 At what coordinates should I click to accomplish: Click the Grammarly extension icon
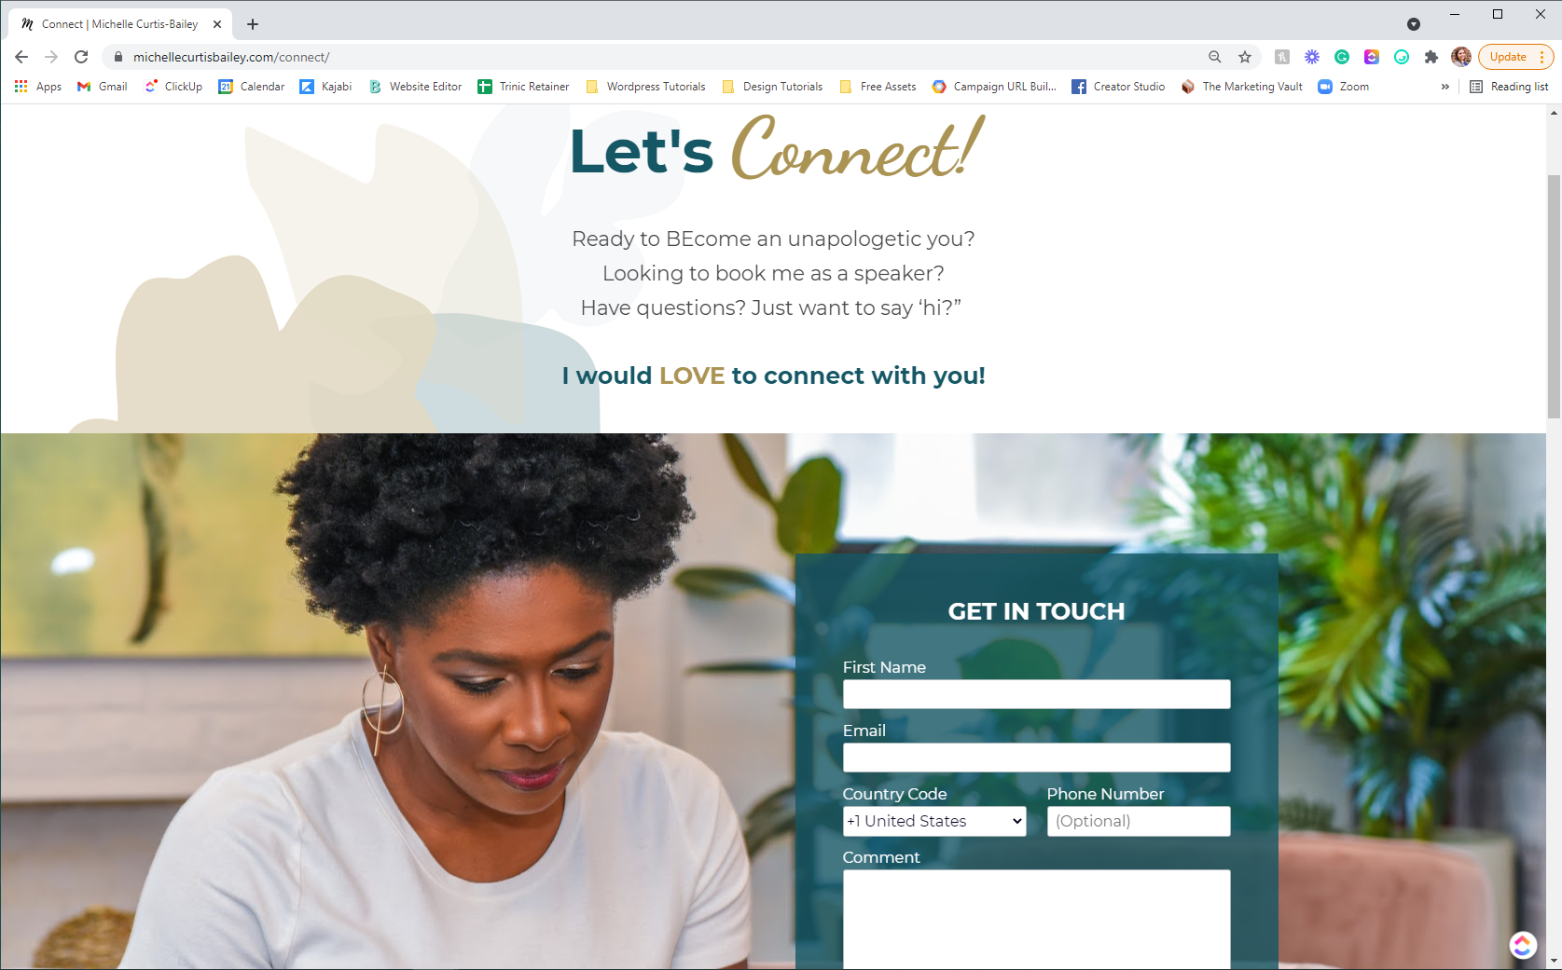[1342, 57]
